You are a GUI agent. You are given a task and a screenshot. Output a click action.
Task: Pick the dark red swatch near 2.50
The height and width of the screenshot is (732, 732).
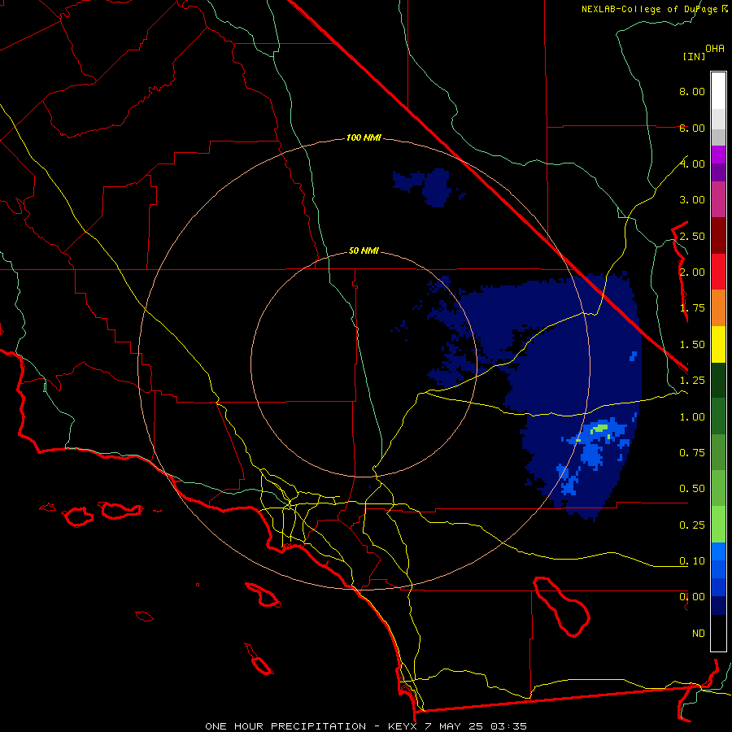click(718, 236)
